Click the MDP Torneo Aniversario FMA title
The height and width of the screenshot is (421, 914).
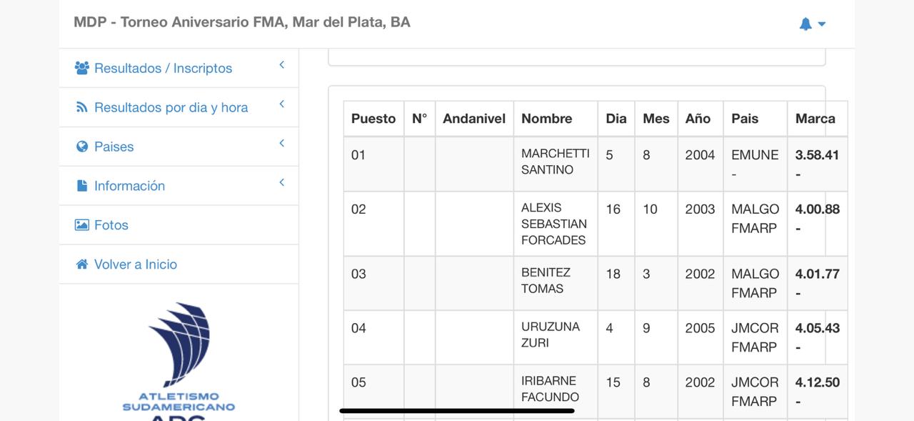pos(242,22)
